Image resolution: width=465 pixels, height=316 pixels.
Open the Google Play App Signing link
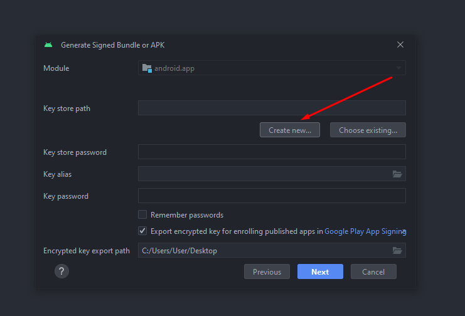tap(362, 231)
